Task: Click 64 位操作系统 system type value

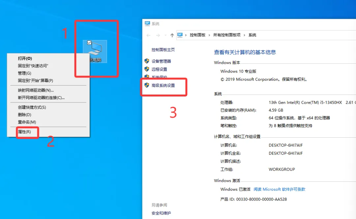Action: point(299,118)
